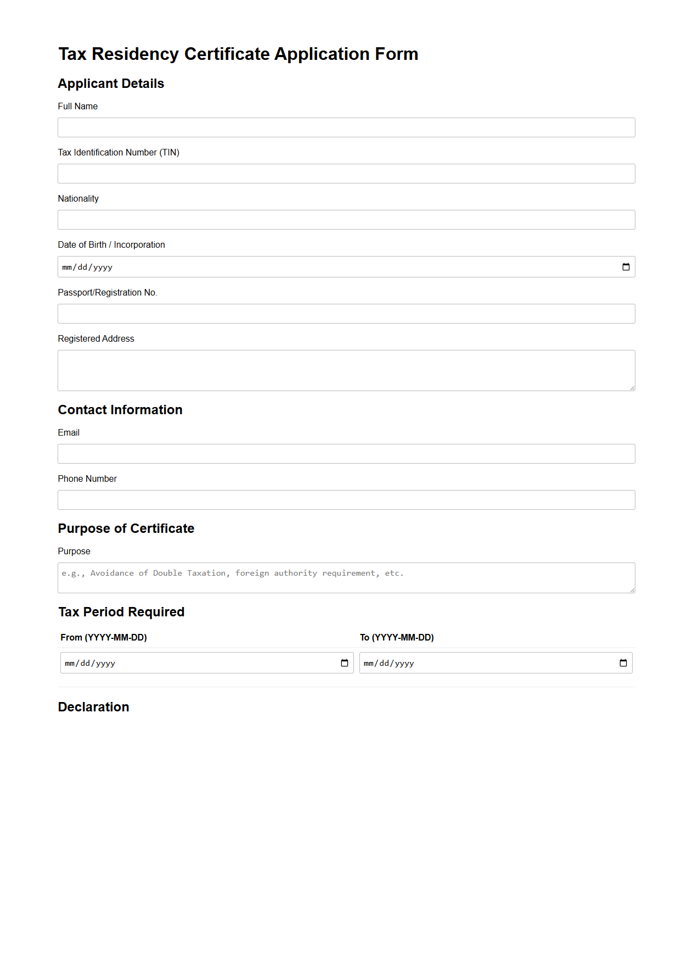Click the Email field label
693x980 pixels.
click(69, 433)
